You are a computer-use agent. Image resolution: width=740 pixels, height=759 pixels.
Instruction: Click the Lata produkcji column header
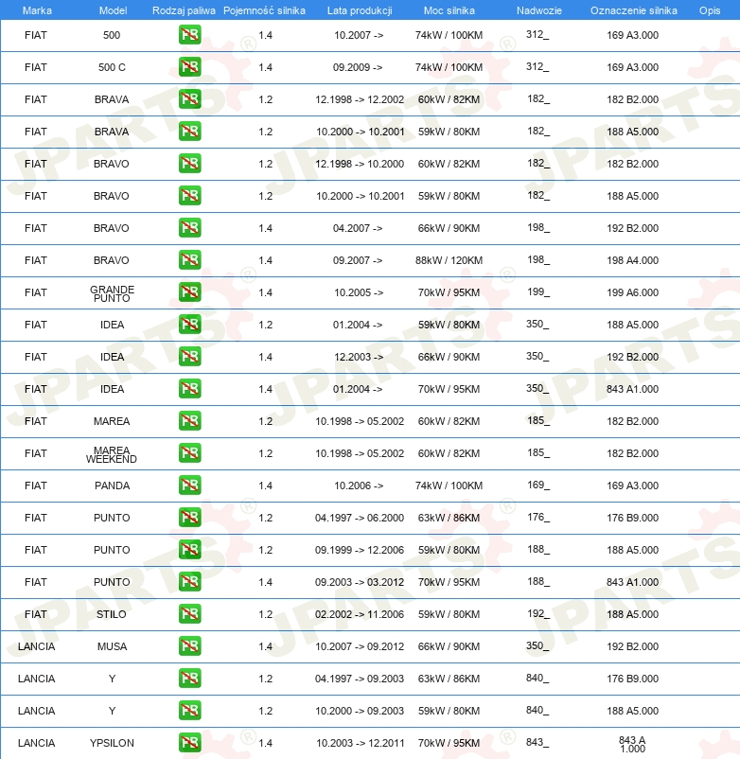(360, 10)
